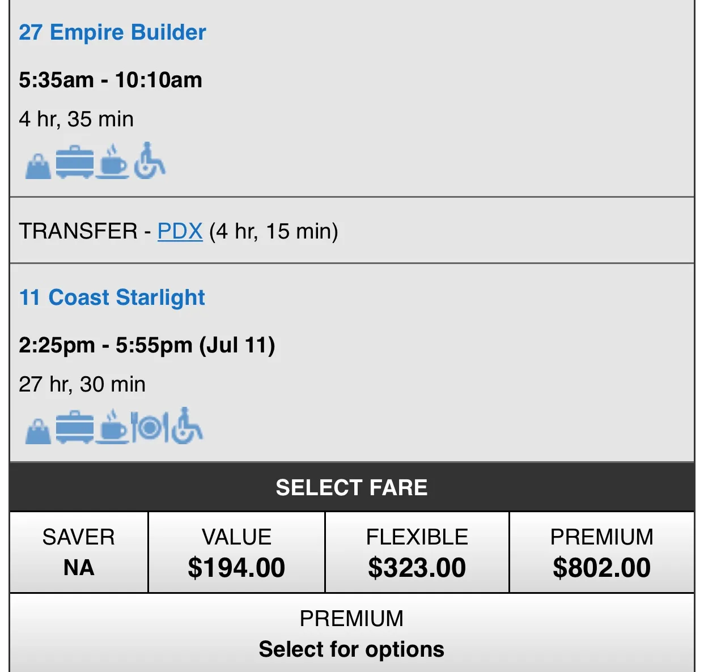The image size is (704, 672).
Task: Click the checked baggage suitcase icon under Coast Starlight
Action: click(75, 427)
